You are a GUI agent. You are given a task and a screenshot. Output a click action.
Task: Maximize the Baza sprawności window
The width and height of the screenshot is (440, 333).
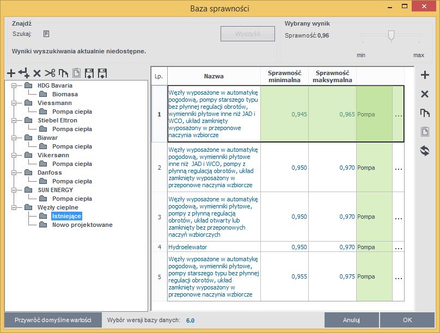click(x=405, y=6)
